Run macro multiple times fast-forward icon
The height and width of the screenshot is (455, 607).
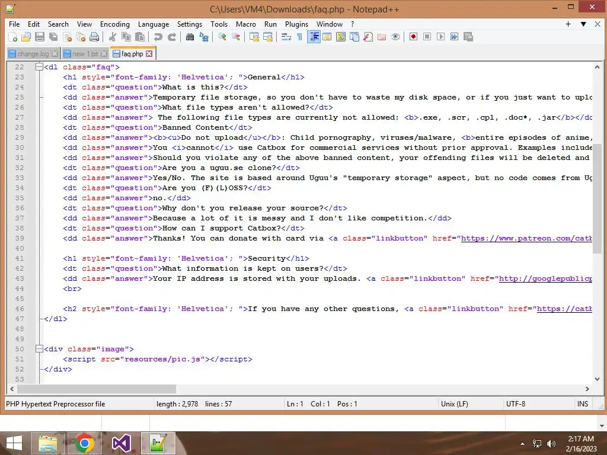(455, 37)
